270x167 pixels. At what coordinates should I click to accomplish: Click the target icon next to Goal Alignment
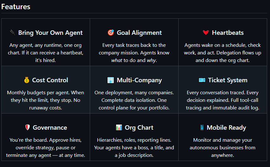click(x=111, y=33)
